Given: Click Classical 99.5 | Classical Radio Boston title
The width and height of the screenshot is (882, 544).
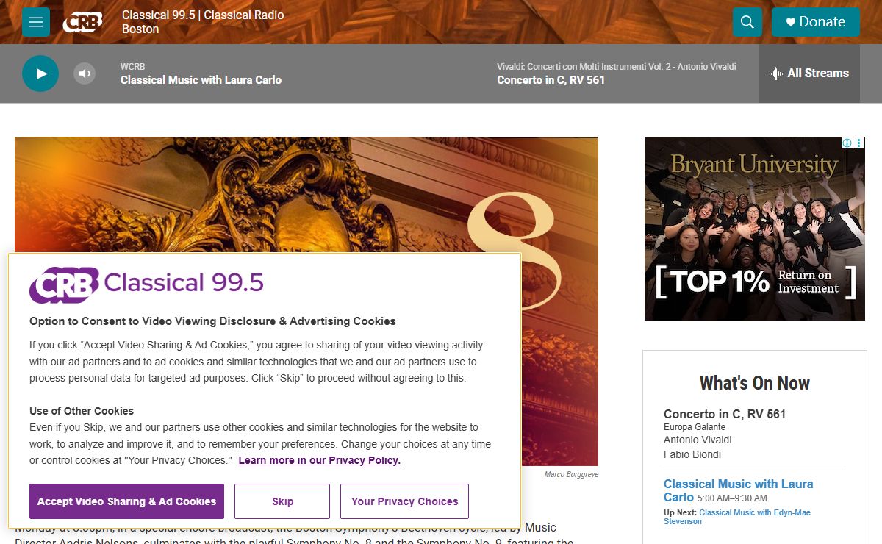Looking at the screenshot, I should [x=203, y=22].
